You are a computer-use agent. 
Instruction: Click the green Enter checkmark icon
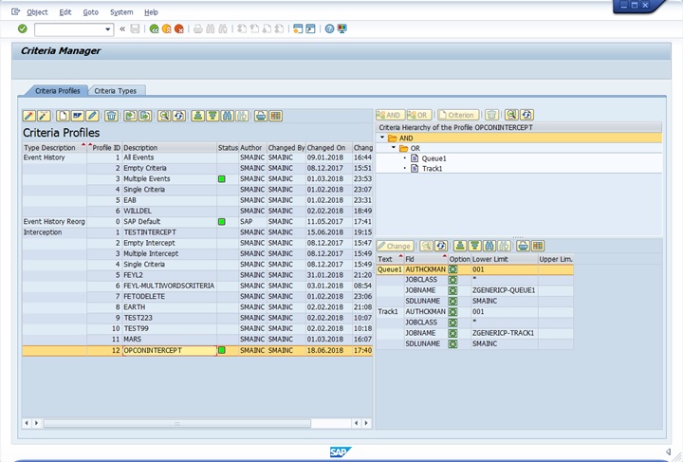pos(23,28)
